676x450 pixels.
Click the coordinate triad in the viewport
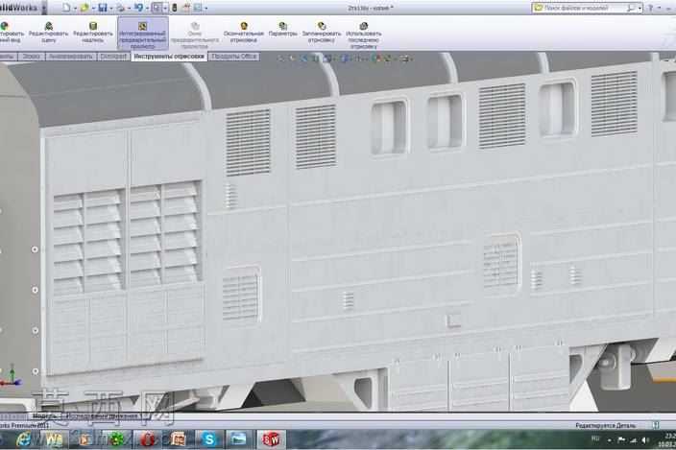click(11, 376)
